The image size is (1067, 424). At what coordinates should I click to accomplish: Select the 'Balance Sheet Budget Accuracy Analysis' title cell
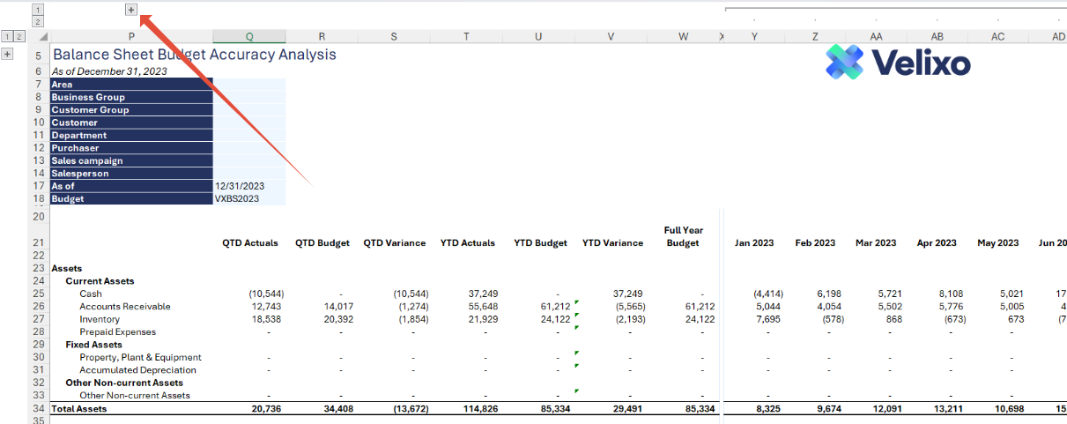[194, 55]
